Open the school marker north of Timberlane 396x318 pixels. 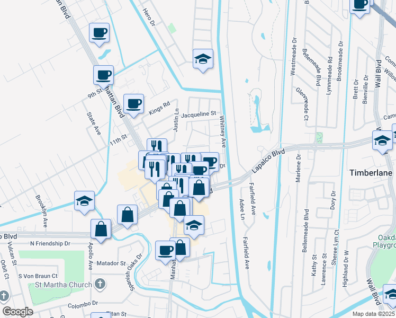click(x=382, y=141)
